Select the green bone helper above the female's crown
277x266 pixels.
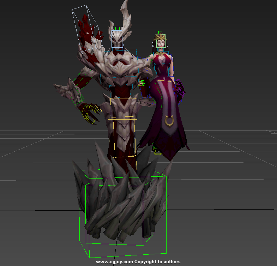pos(160,32)
